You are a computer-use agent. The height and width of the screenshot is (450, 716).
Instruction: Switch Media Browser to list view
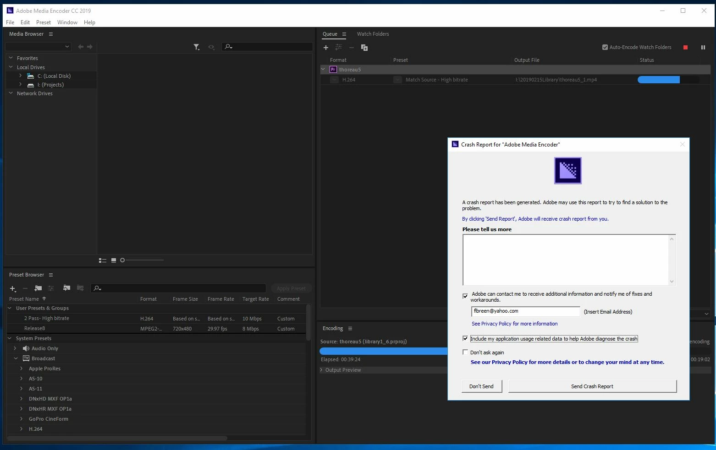click(x=103, y=260)
